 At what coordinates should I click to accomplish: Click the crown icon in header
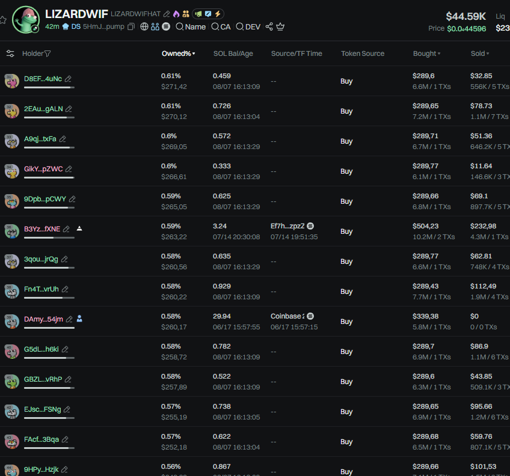pyautogui.click(x=280, y=26)
